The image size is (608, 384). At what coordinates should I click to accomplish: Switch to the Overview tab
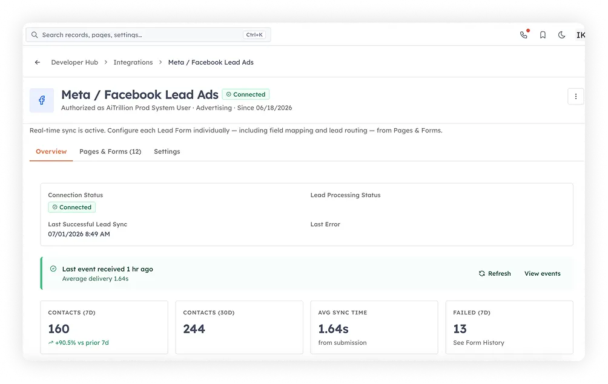click(51, 151)
